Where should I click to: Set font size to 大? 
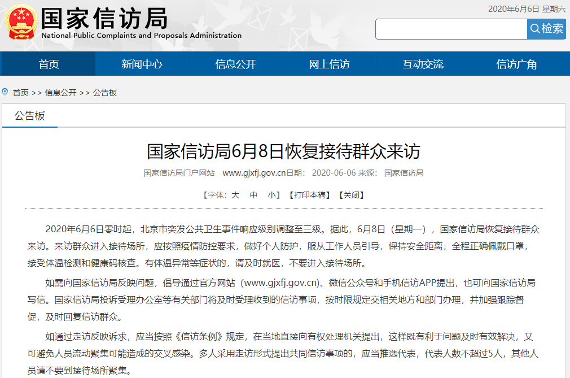point(235,195)
